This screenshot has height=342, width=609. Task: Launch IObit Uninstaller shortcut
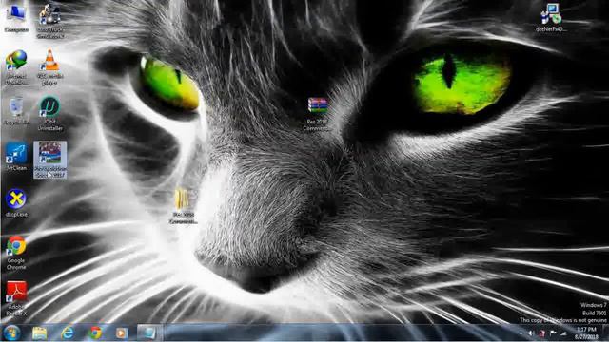tap(50, 113)
